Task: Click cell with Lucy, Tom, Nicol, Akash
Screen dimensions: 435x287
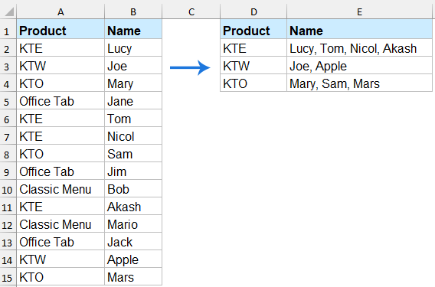Action: coord(359,48)
